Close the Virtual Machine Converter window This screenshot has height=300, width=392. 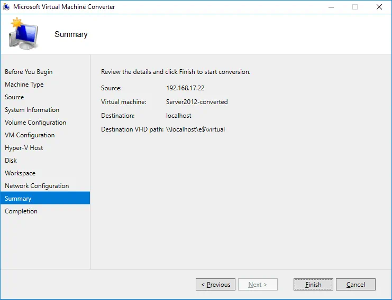pyautogui.click(x=379, y=7)
